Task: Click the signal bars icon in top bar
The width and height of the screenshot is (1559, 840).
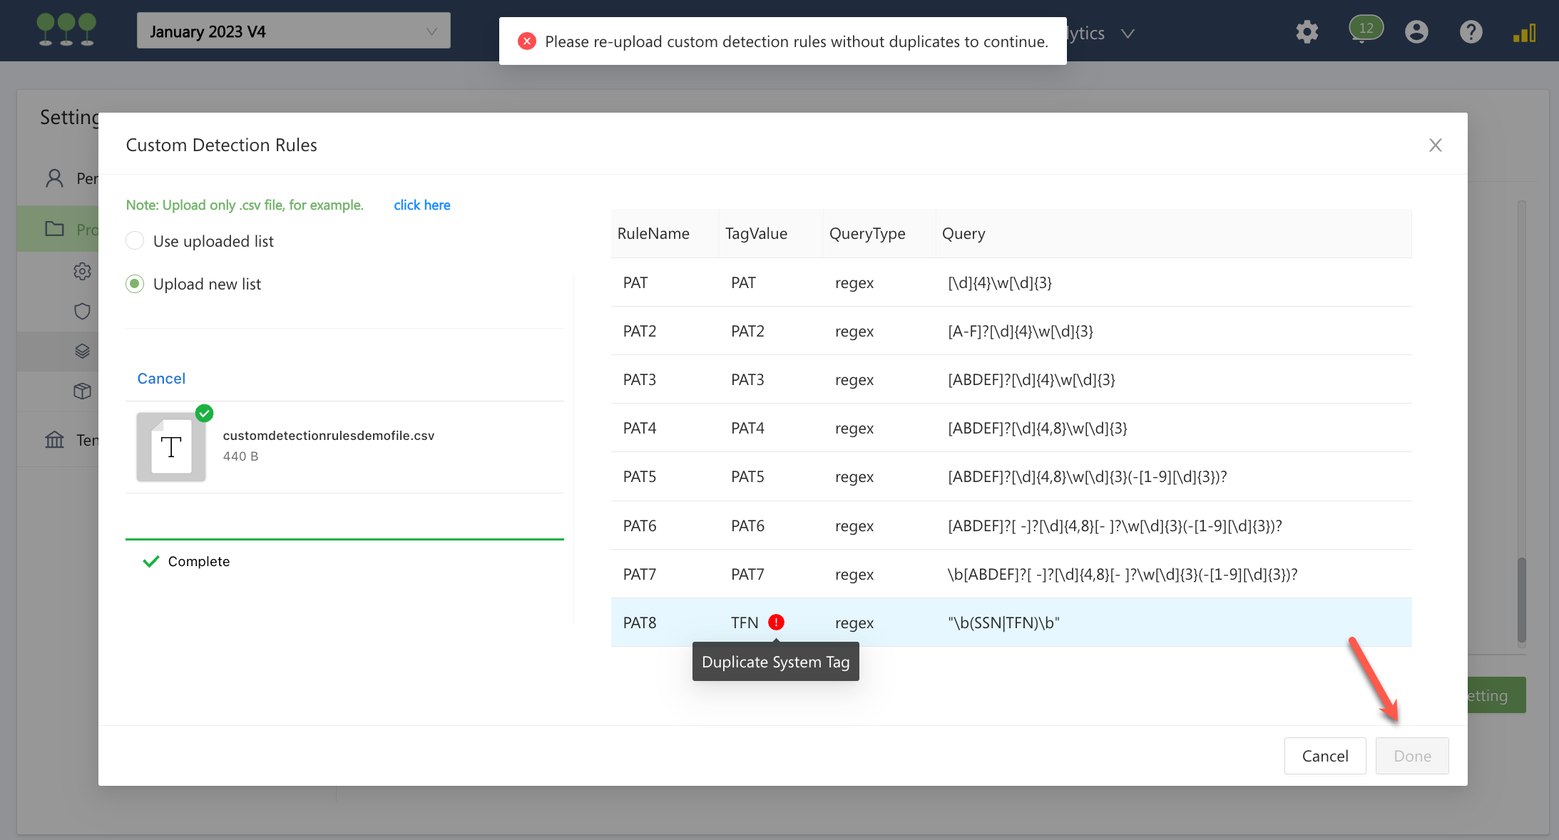Action: coord(1524,33)
